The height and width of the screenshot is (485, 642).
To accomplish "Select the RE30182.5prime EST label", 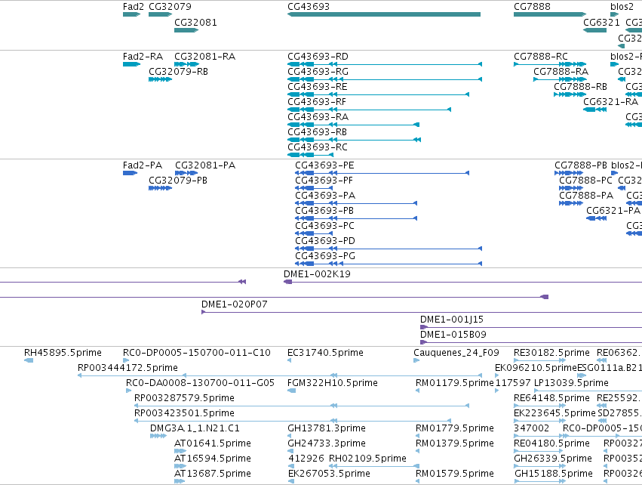I will coord(551,353).
